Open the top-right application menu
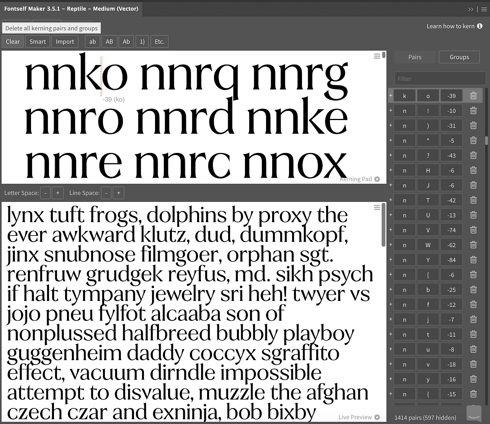The width and height of the screenshot is (490, 424). click(x=483, y=9)
